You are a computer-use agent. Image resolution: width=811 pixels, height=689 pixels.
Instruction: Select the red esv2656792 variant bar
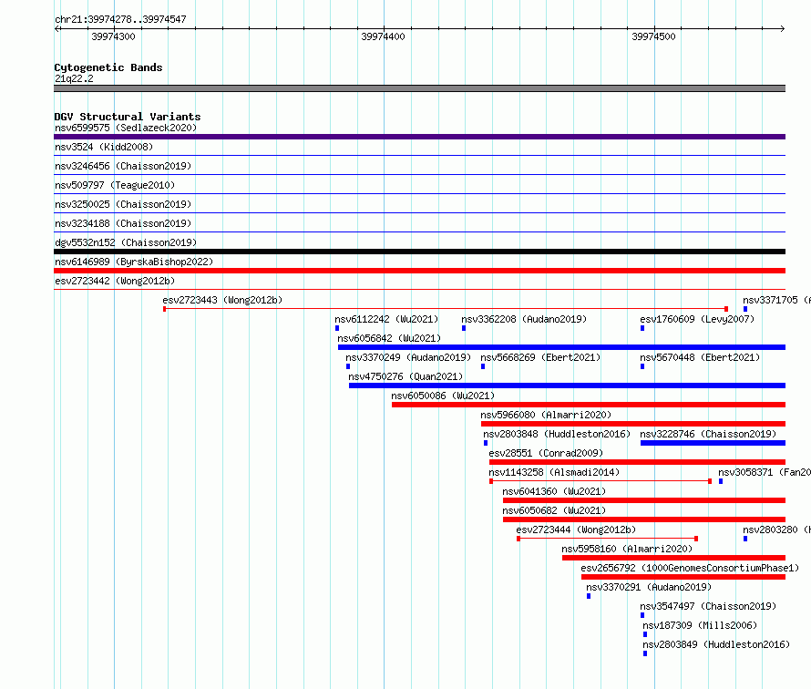pos(683,577)
